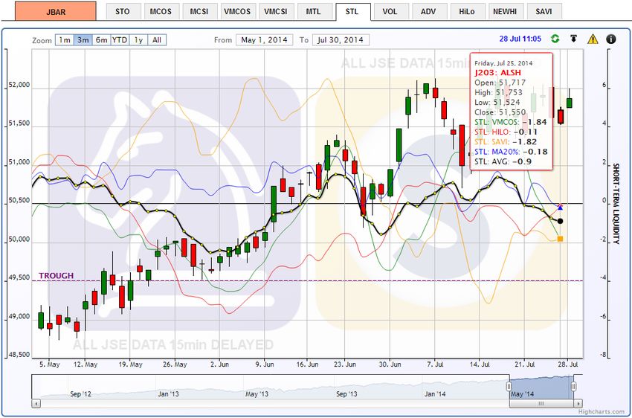
Task: Set zoom to 1y
Action: tap(138, 40)
